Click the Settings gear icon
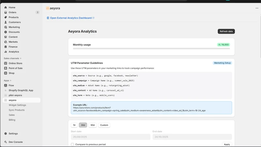This screenshot has height=147, width=261. pyautogui.click(x=6, y=134)
